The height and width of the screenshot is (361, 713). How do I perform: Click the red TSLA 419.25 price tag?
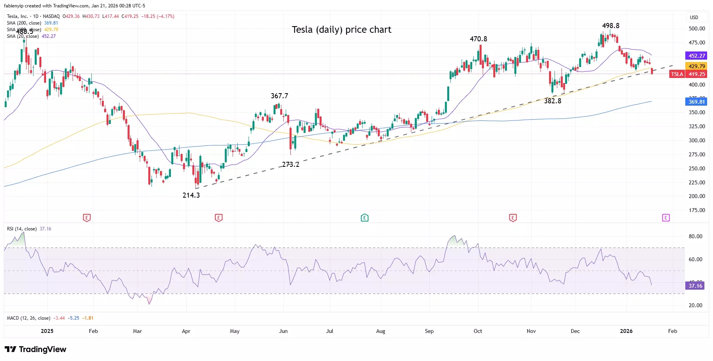click(688, 74)
